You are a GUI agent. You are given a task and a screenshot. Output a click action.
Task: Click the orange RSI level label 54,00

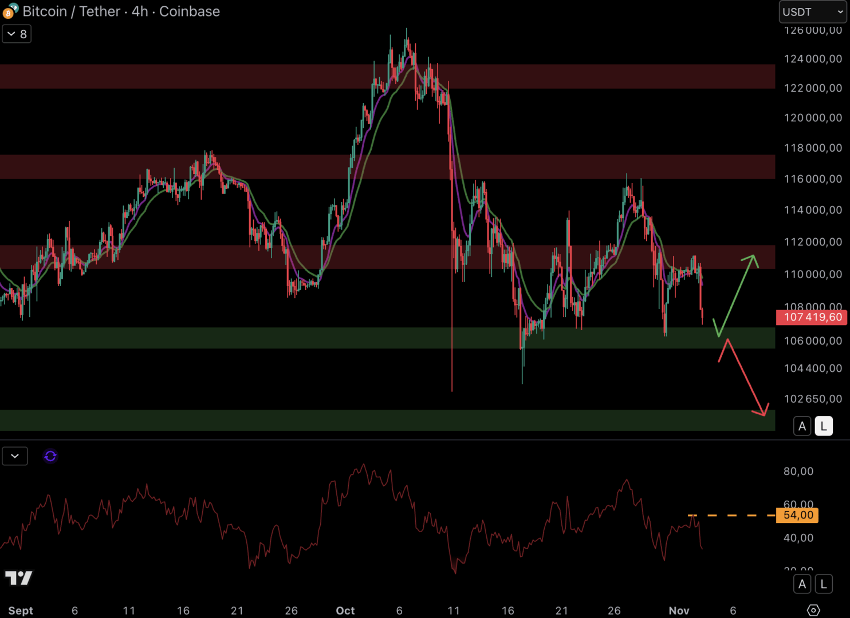796,515
